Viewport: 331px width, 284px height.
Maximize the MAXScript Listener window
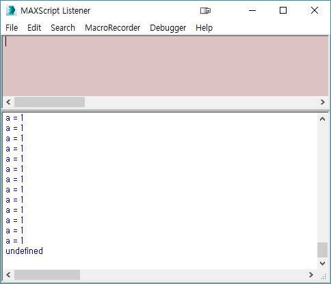283,10
